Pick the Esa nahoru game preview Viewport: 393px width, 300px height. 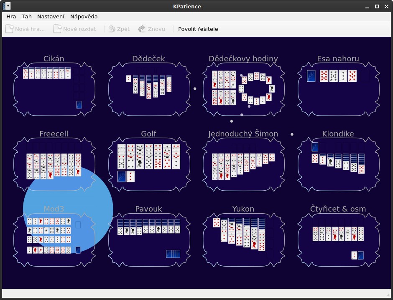click(338, 89)
